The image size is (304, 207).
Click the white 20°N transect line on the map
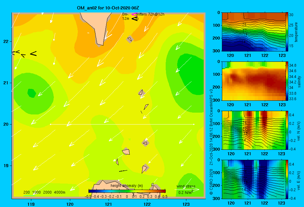click(122, 124)
